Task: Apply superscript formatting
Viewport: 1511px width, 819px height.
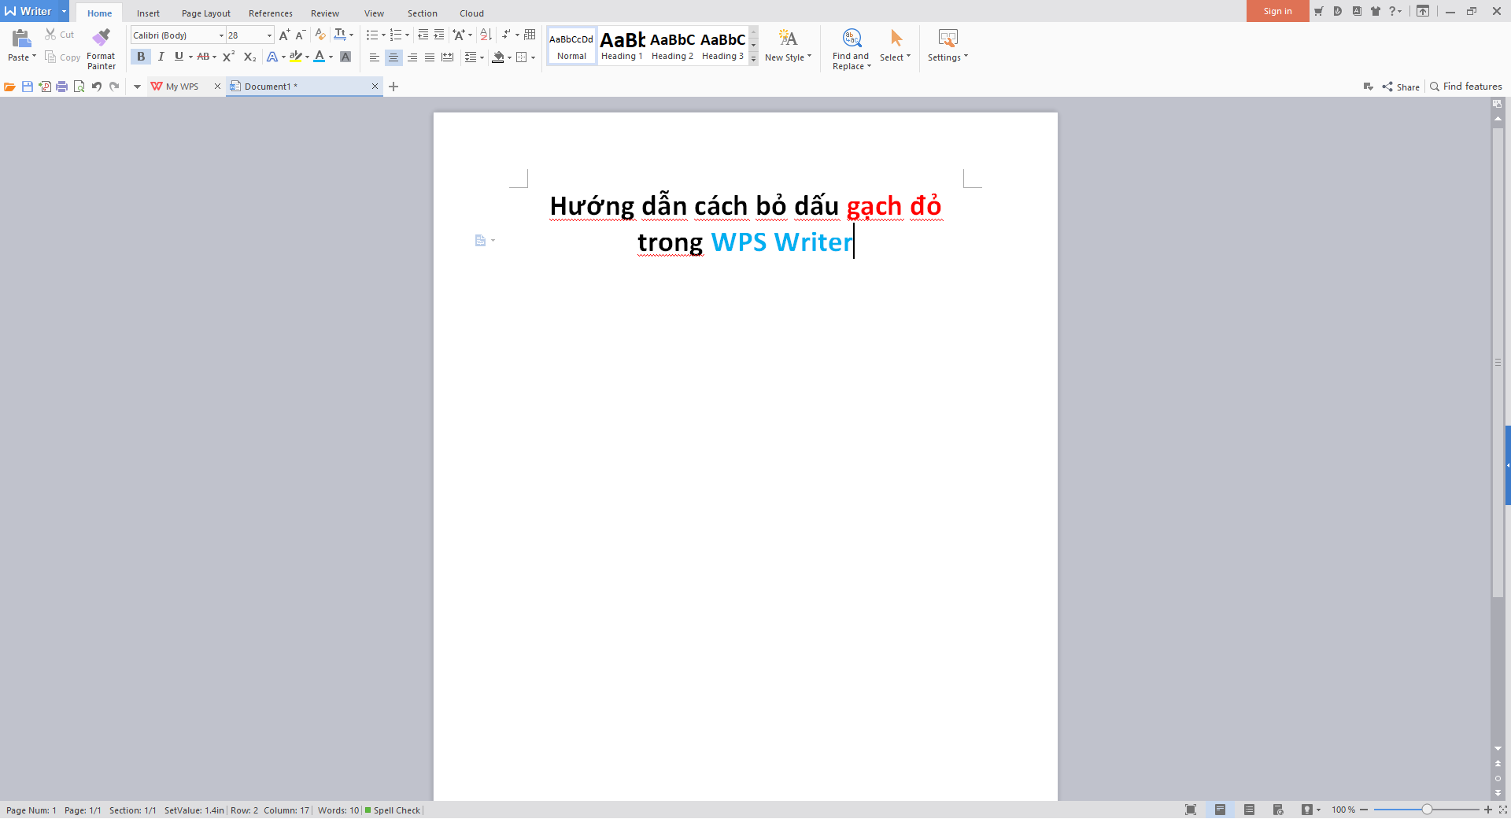Action: pyautogui.click(x=228, y=57)
